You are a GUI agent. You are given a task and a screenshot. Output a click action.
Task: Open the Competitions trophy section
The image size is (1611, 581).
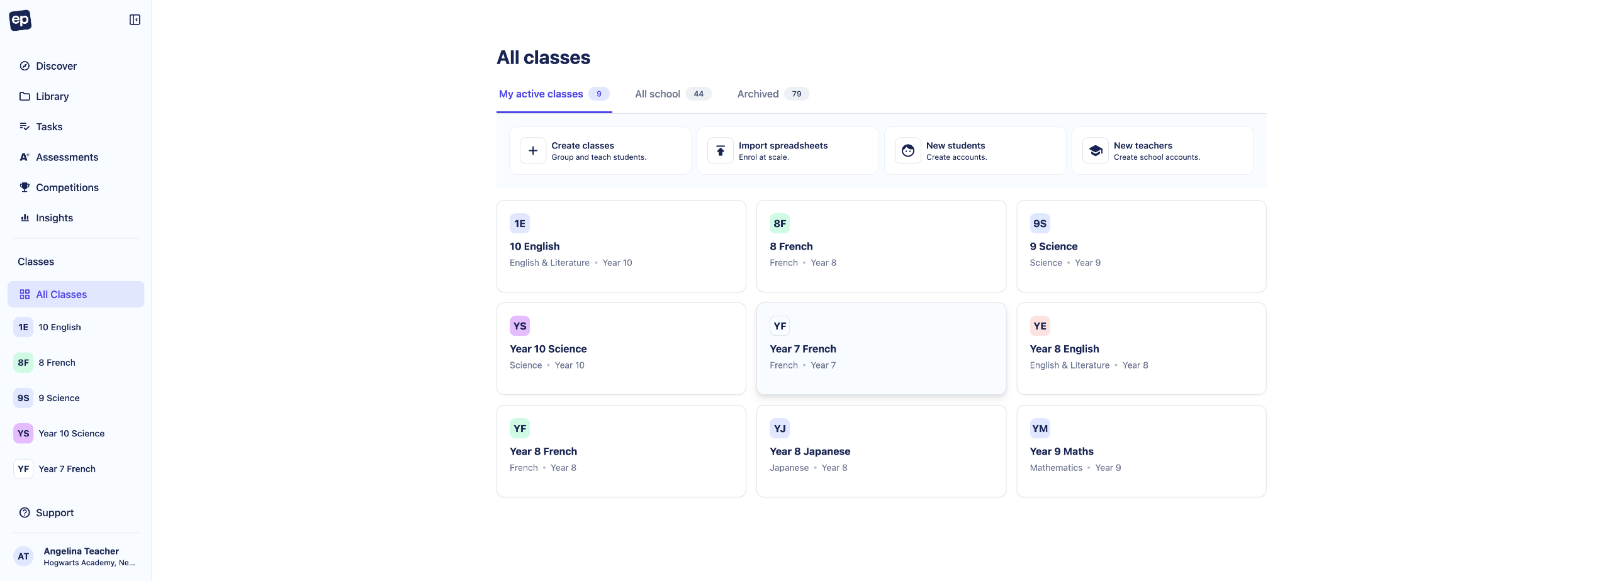(x=67, y=187)
